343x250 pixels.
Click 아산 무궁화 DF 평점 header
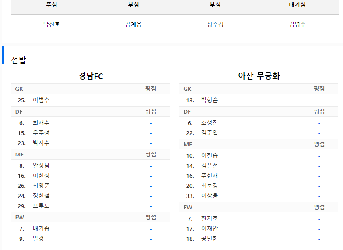point(319,111)
